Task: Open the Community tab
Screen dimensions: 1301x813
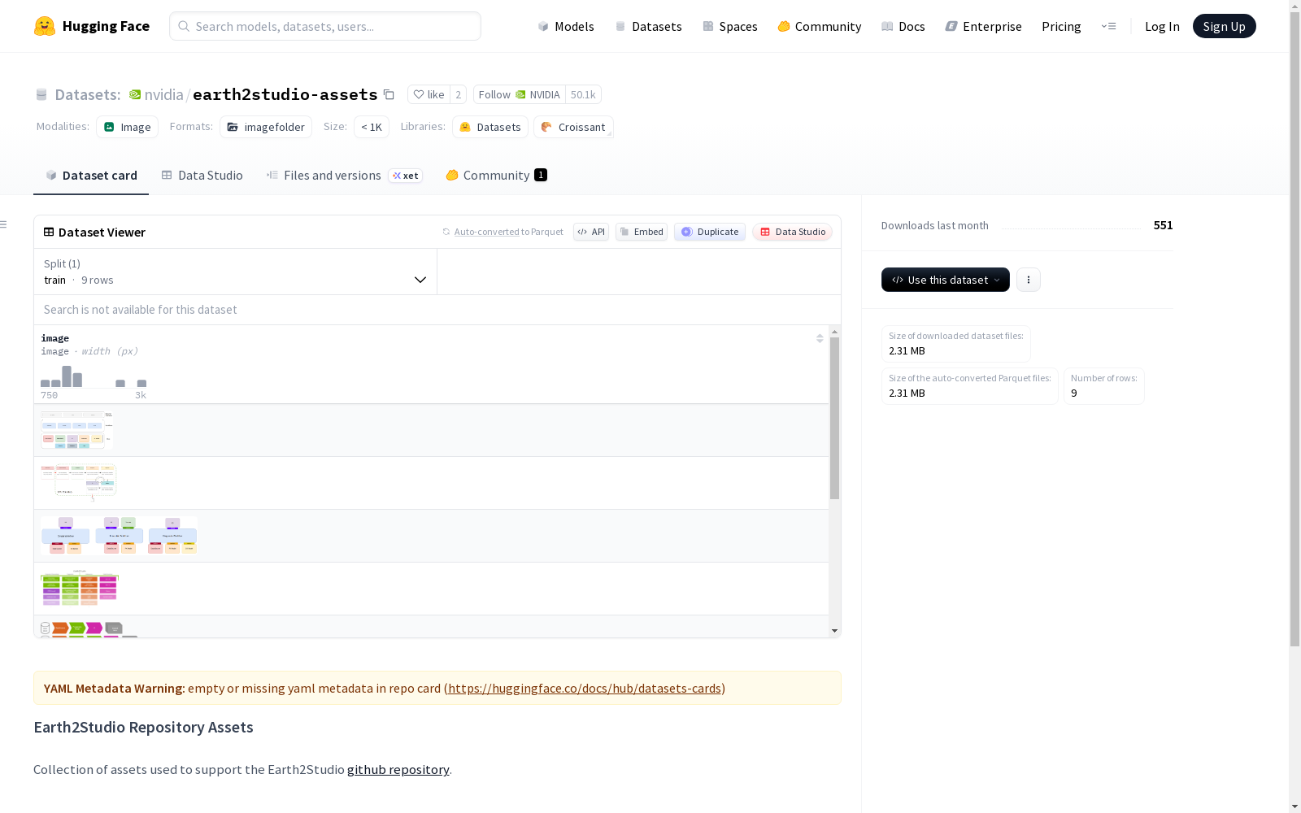Action: point(496,175)
